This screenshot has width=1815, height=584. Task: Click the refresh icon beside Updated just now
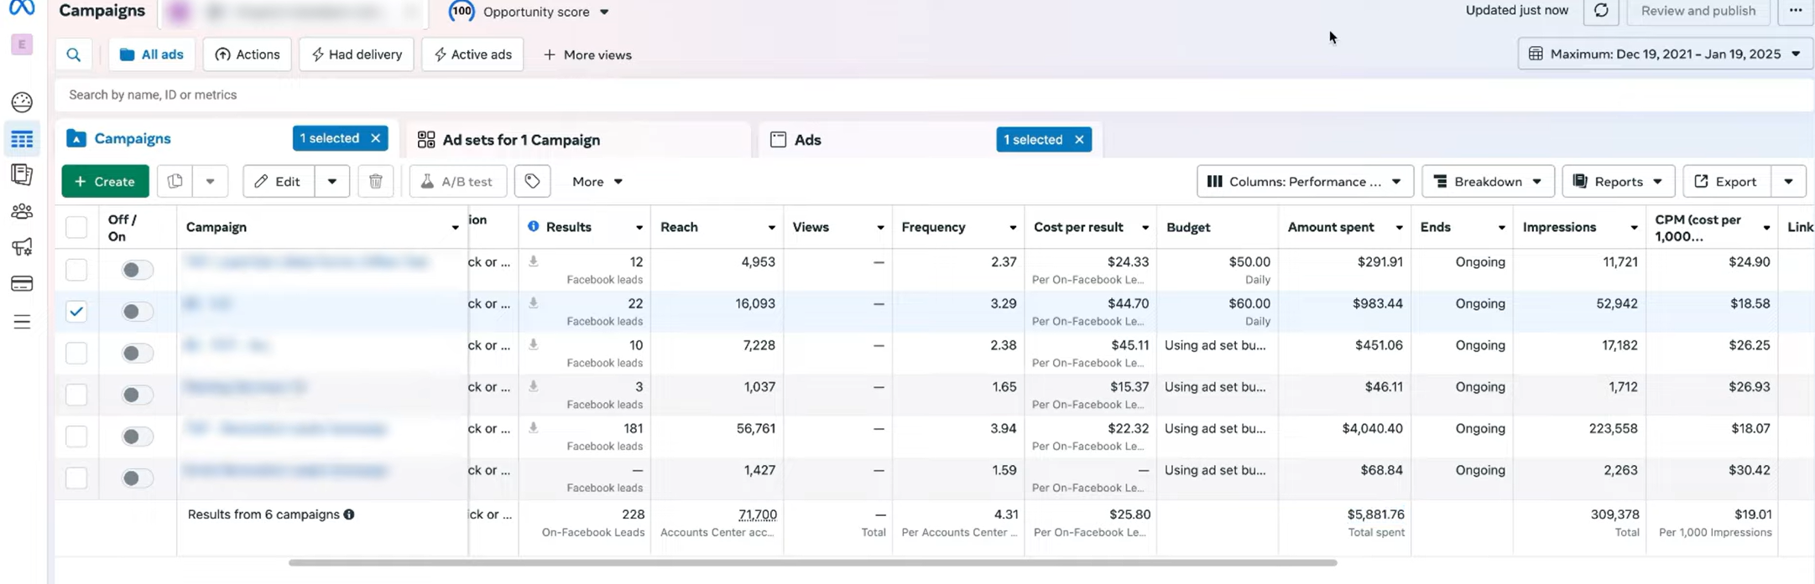(1601, 11)
